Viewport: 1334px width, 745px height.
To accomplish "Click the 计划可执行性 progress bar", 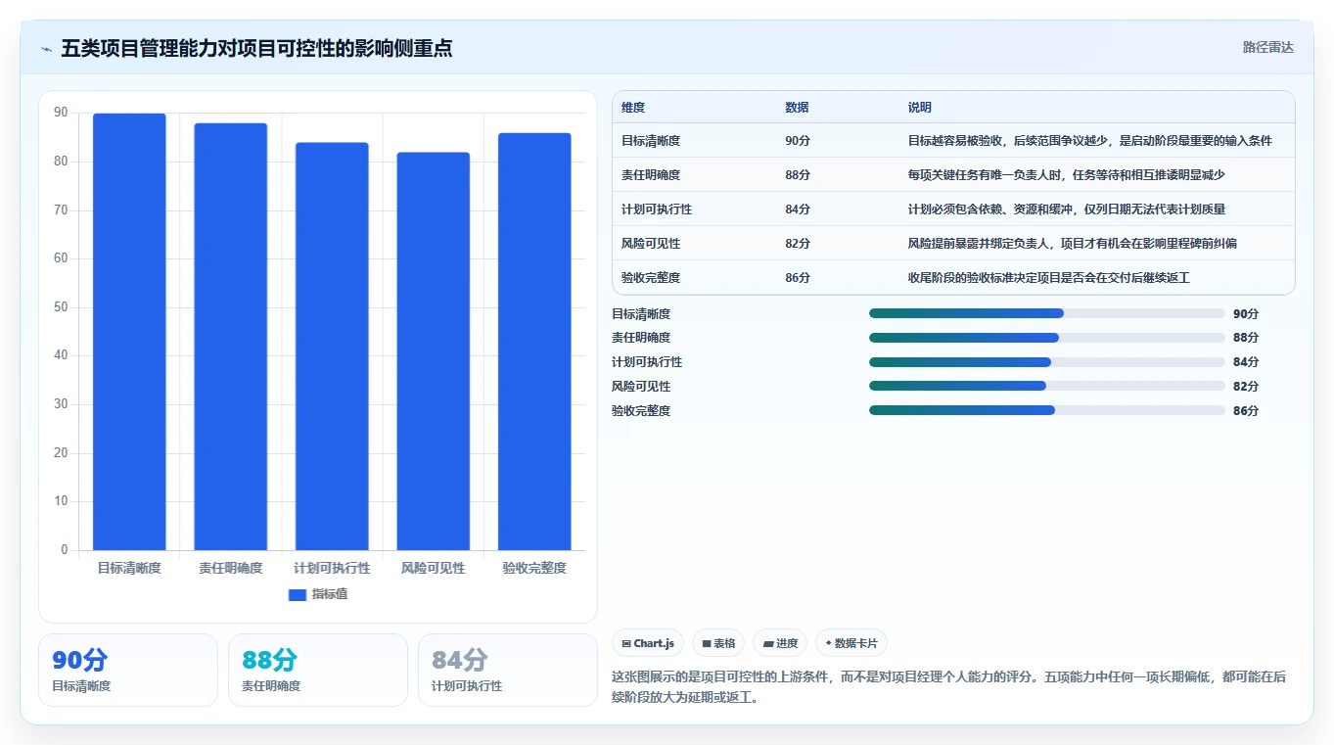I will click(x=1047, y=362).
